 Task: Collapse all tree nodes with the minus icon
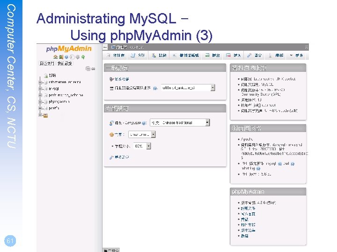click(88, 69)
